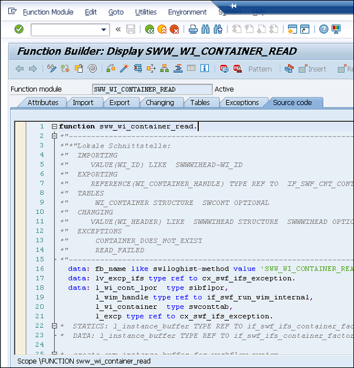Collapse the comment block on line 2
This screenshot has width=354, height=368.
pyautogui.click(x=54, y=136)
